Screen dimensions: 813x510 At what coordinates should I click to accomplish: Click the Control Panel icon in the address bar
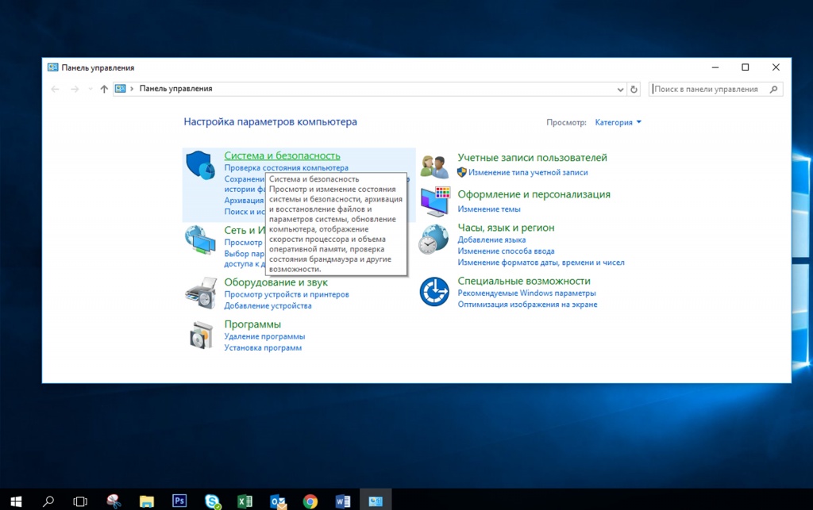121,89
